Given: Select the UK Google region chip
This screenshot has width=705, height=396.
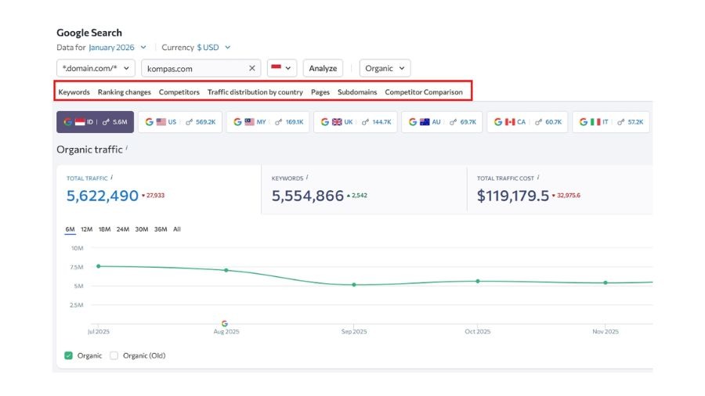Looking at the screenshot, I should pyautogui.click(x=356, y=122).
